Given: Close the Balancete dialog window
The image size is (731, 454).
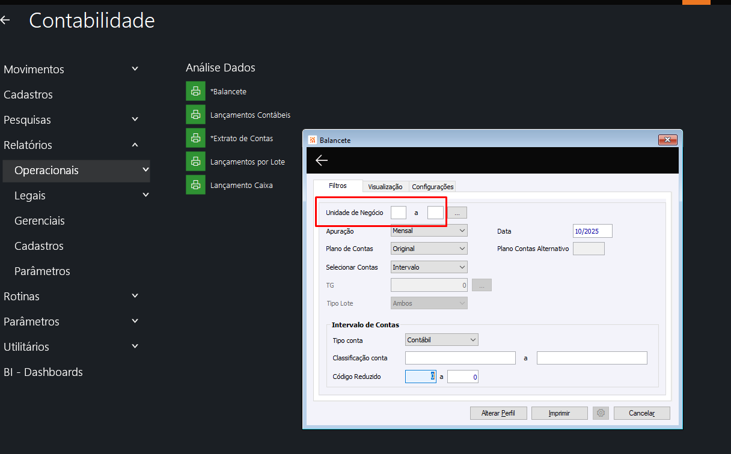Looking at the screenshot, I should 668,140.
